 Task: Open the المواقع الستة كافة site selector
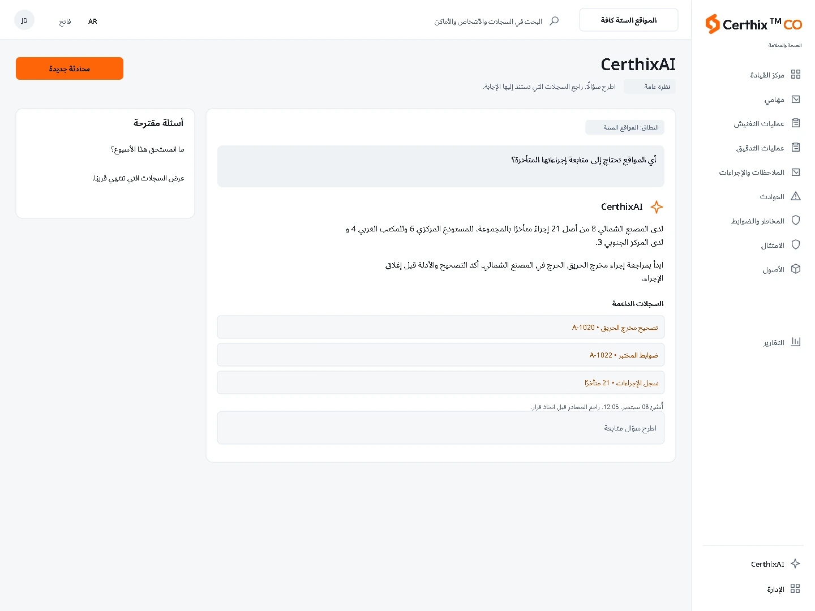629,20
